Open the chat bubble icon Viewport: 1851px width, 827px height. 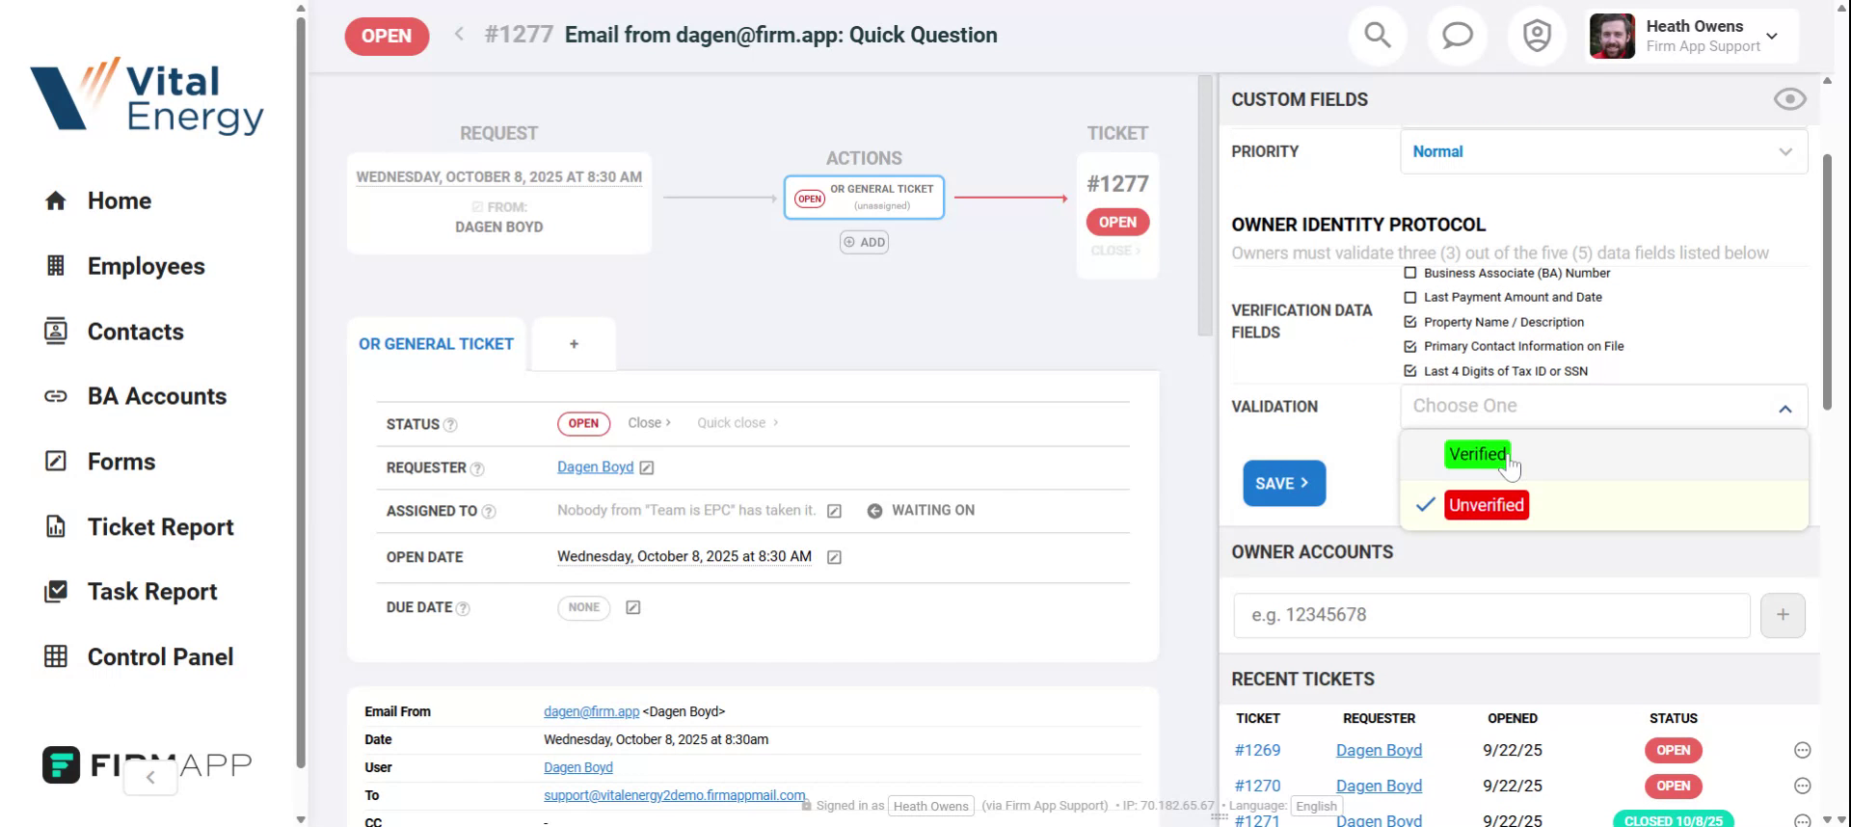coord(1457,36)
